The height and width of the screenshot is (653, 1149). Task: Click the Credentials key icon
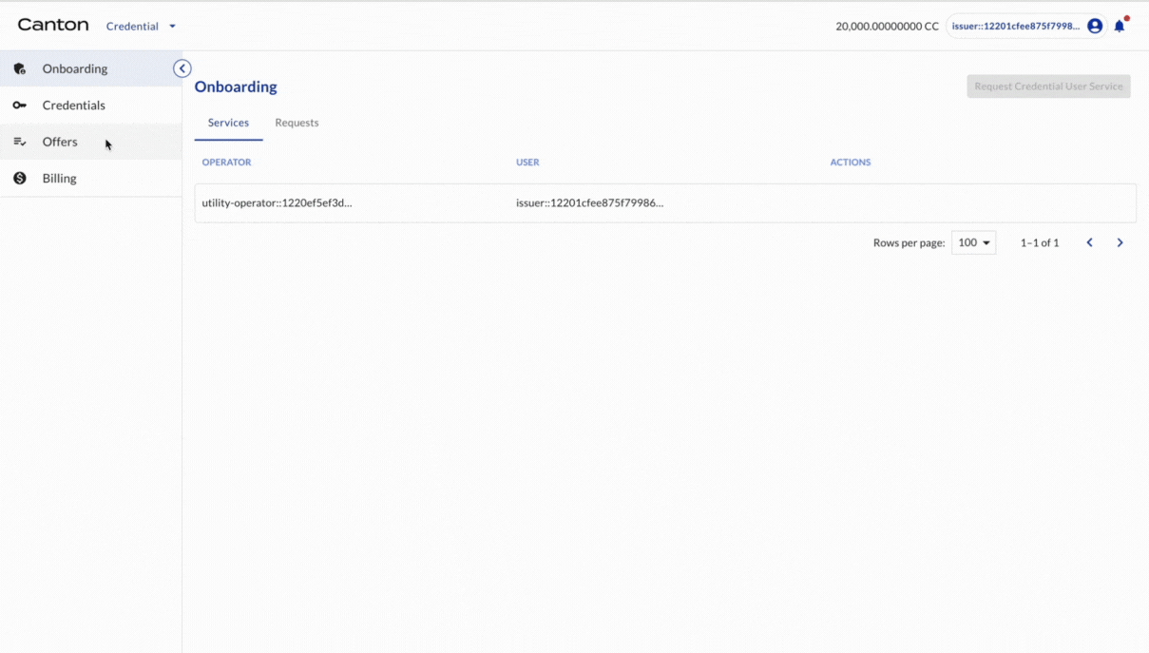pos(20,106)
